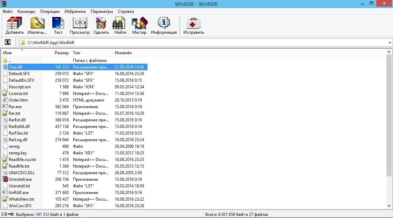The image size is (393, 218).
Task: Click the folder icon in address bar
Action: (23, 42)
